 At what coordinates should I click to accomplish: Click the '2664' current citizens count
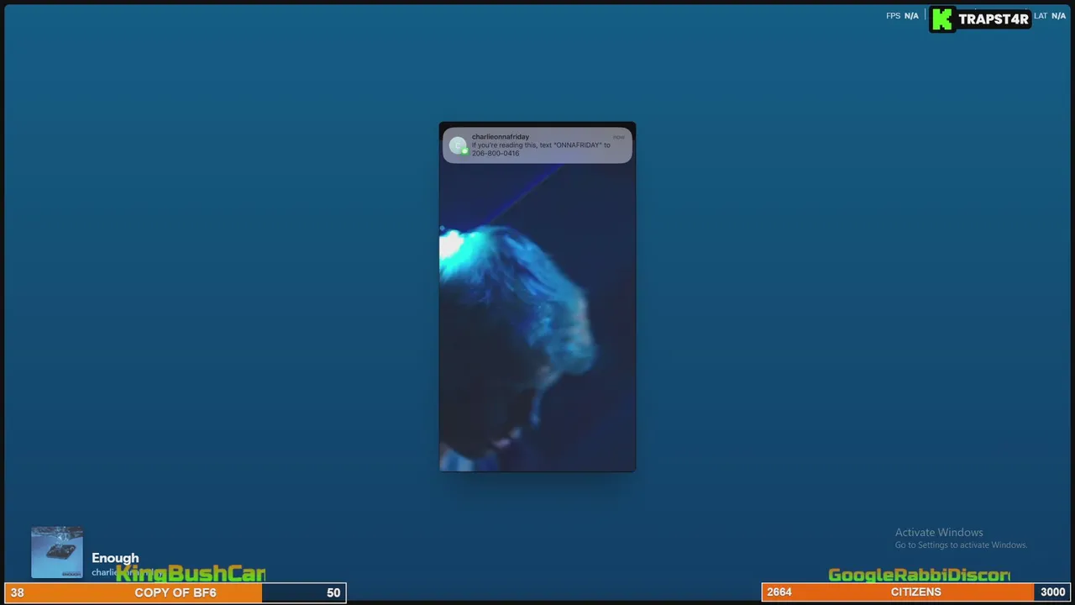click(x=779, y=592)
